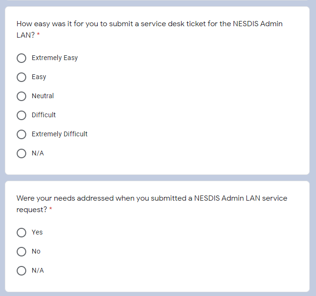
Task: Click the service desk ticket question text
Action: pyautogui.click(x=149, y=24)
